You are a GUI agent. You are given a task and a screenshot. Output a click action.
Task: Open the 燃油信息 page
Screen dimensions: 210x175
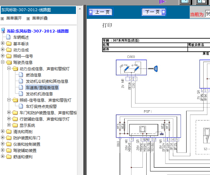(x=34, y=75)
